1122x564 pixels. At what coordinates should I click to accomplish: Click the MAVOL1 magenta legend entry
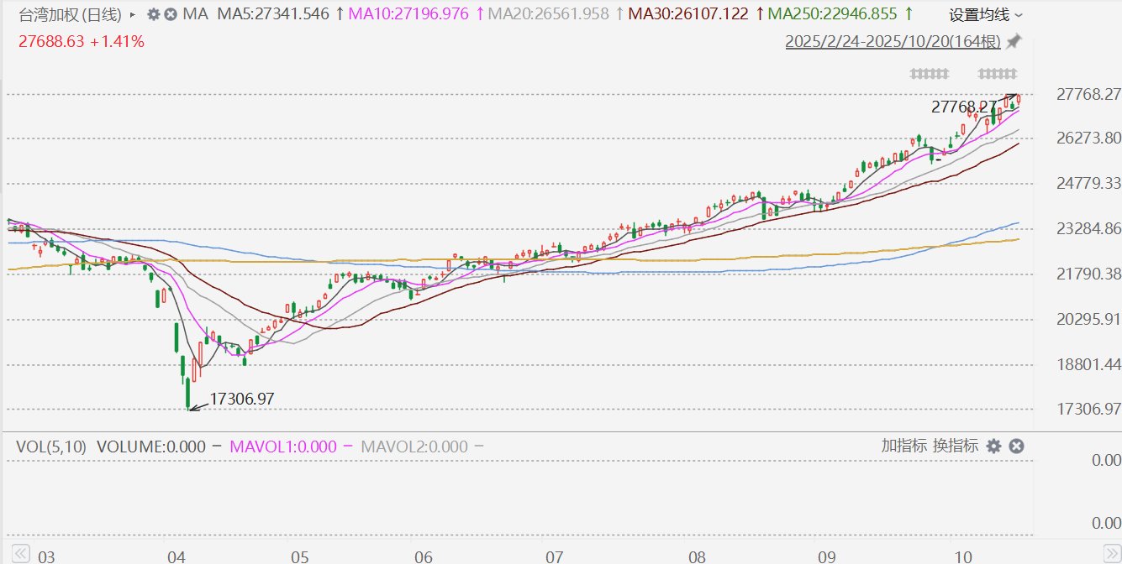coord(283,446)
